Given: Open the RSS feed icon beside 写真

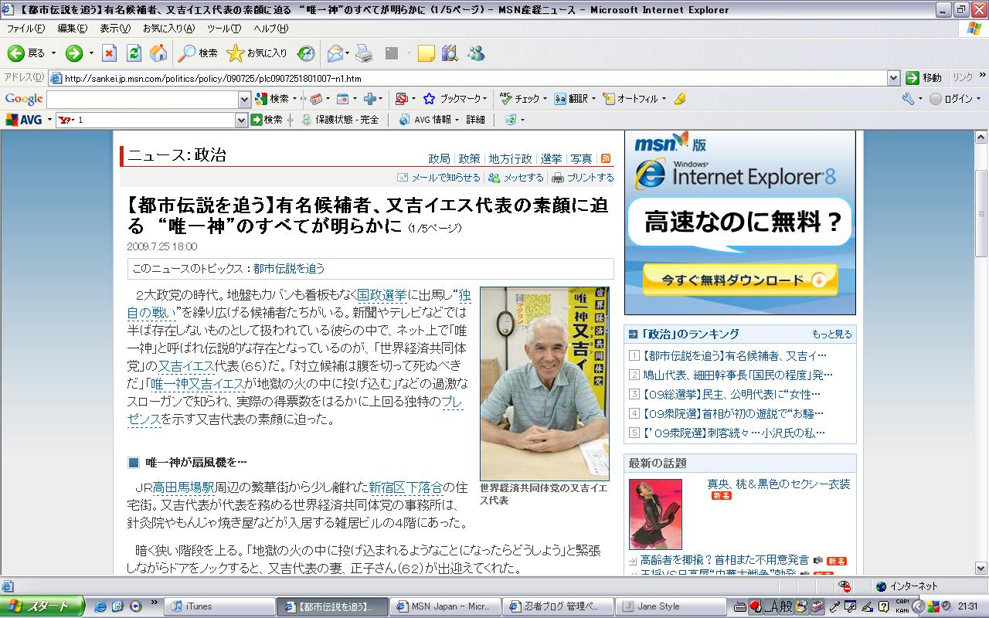Looking at the screenshot, I should click(606, 158).
